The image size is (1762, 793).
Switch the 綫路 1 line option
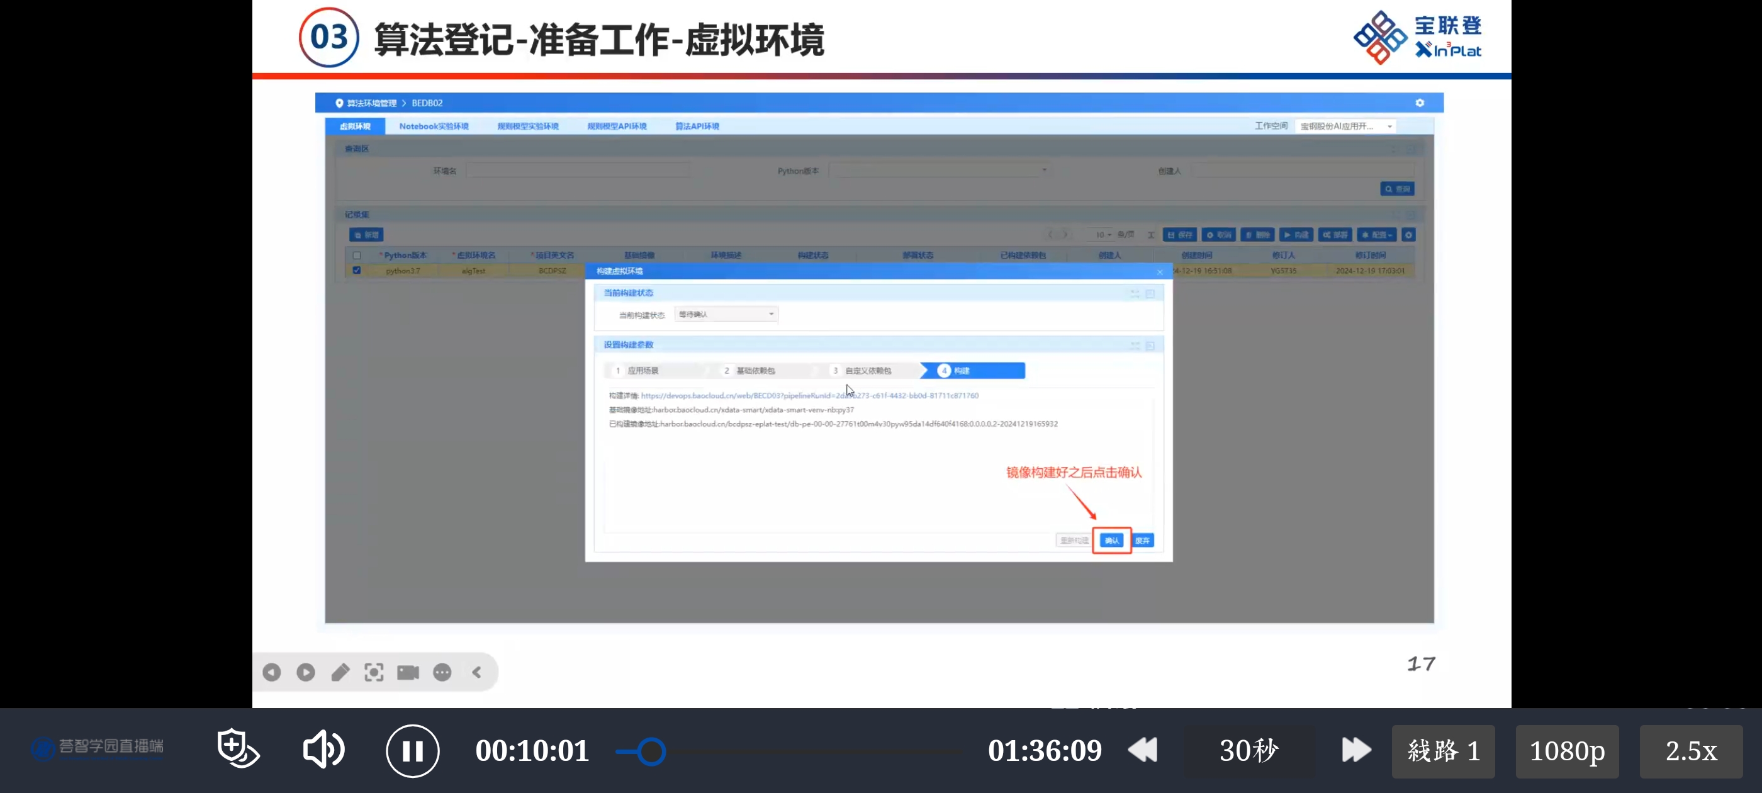[1442, 751]
